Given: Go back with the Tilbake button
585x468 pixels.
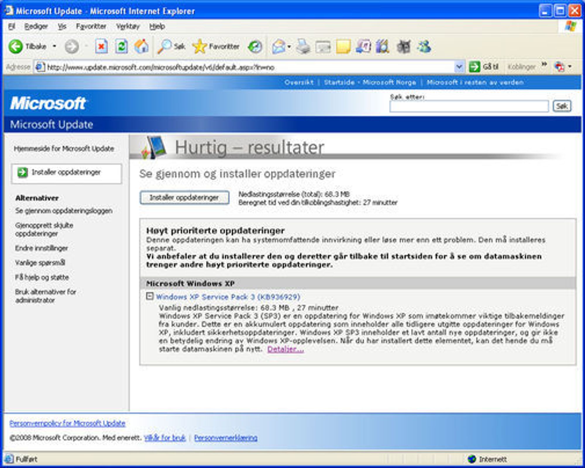Looking at the screenshot, I should pyautogui.click(x=28, y=47).
